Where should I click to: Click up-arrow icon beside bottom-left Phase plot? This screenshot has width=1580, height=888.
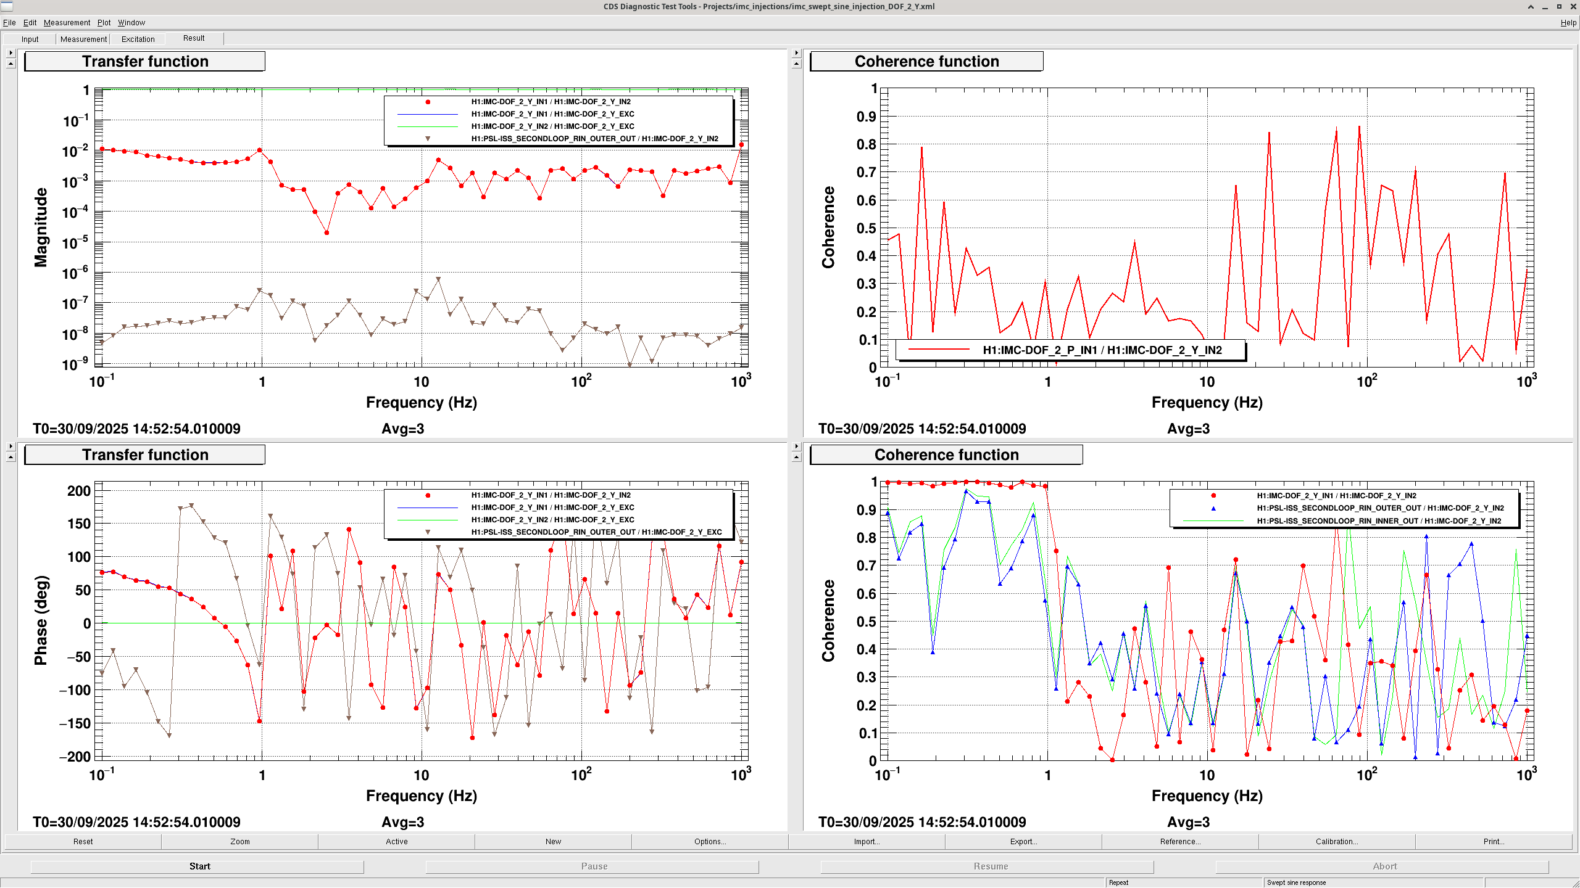[10, 457]
